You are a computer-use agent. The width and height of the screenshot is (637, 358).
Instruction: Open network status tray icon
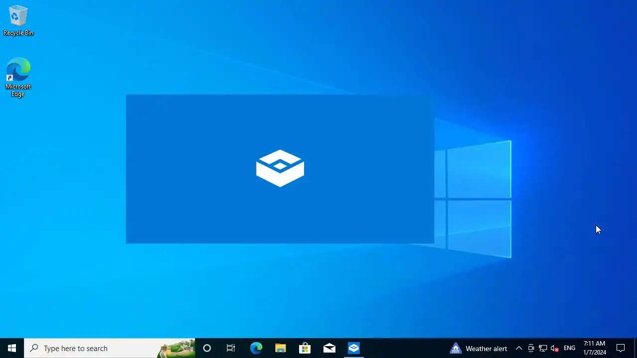[x=543, y=348]
